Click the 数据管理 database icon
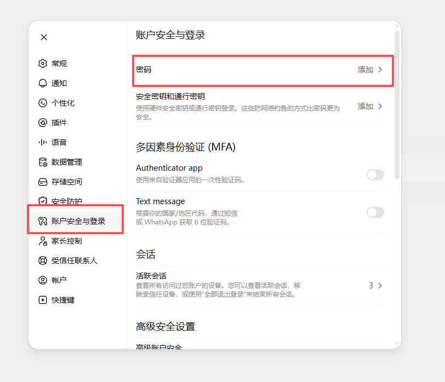445x382 pixels. [43, 162]
